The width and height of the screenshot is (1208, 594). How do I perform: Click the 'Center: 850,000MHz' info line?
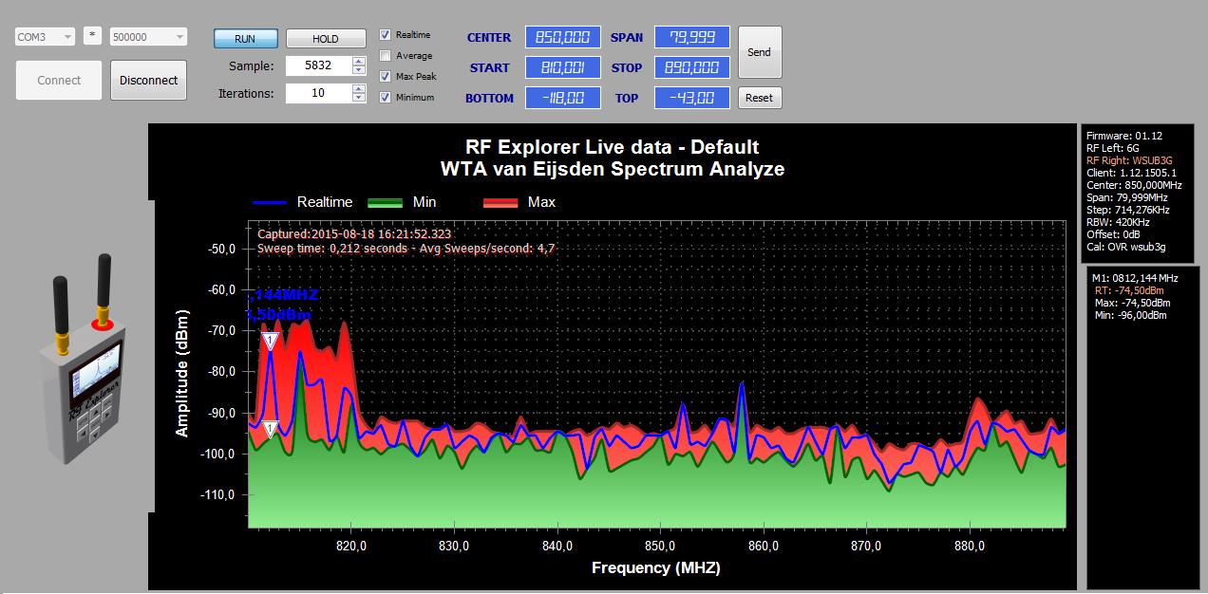(x=1134, y=185)
